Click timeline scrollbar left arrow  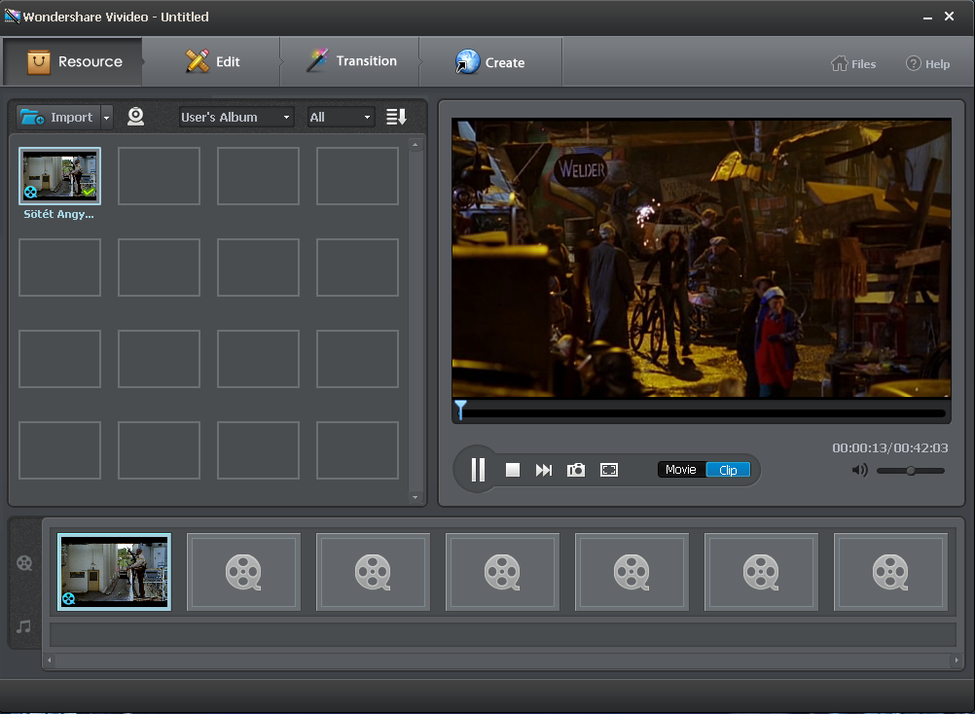[x=50, y=660]
